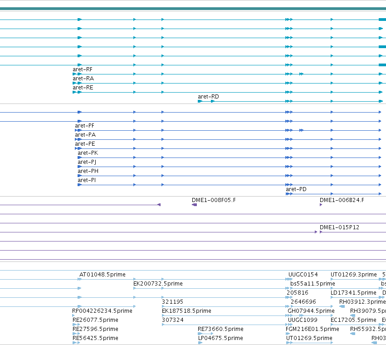The image size is (386, 345).
Task: Click the purple DME1-008F05.F reverse arrow glyph
Action: click(194, 205)
